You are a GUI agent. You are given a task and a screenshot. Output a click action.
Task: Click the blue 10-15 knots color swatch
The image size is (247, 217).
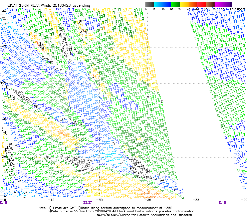point(167,4)
